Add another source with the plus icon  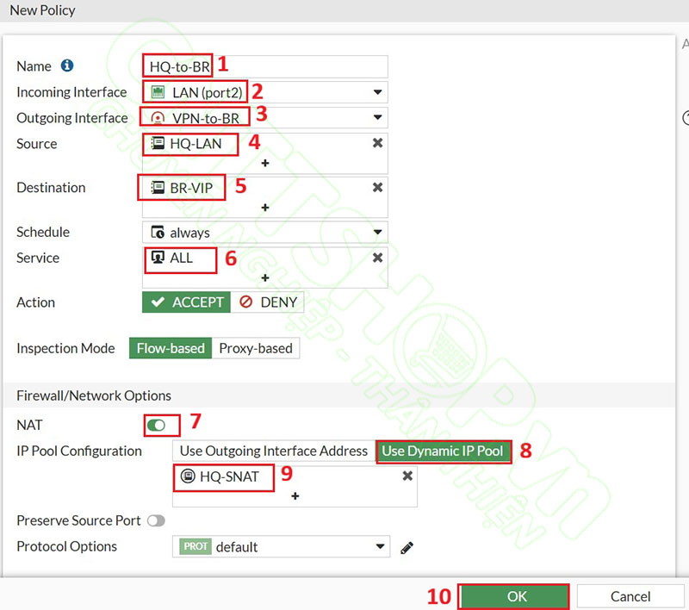click(265, 163)
